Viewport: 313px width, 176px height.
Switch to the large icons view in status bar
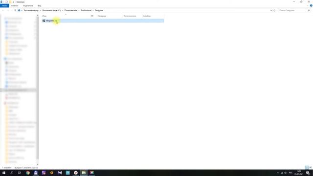pyautogui.click(x=311, y=168)
